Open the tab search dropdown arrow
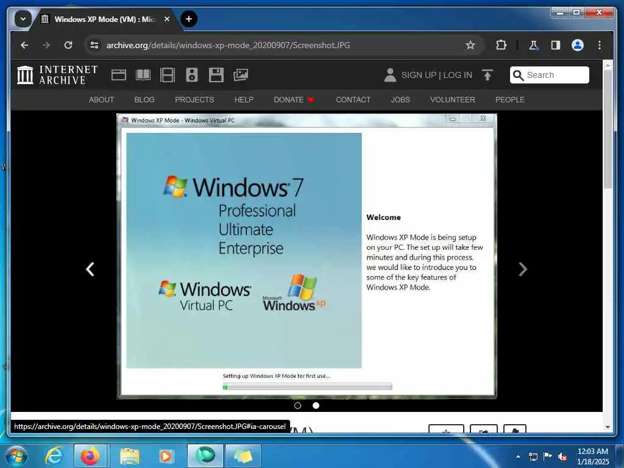The image size is (624, 468). pyautogui.click(x=23, y=19)
